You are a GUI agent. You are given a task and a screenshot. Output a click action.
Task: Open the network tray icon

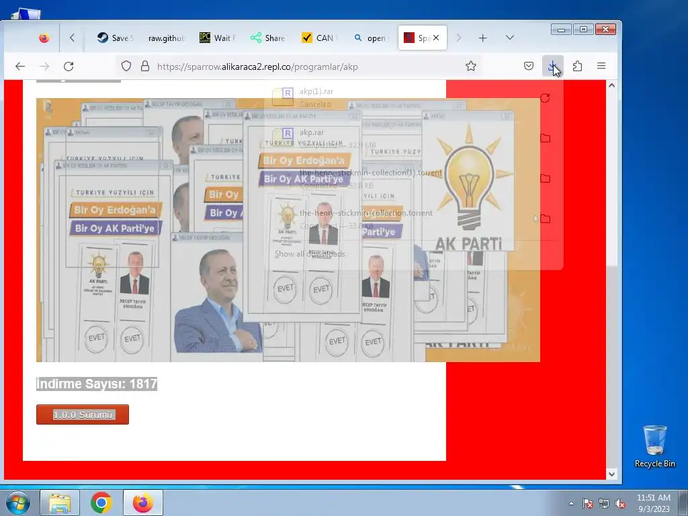pos(604,503)
